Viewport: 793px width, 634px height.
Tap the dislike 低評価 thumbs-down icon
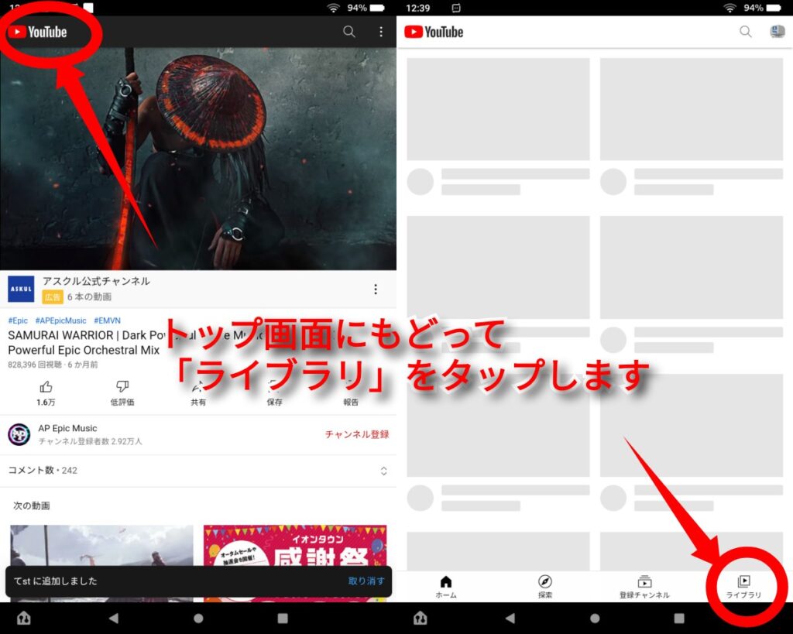point(122,387)
